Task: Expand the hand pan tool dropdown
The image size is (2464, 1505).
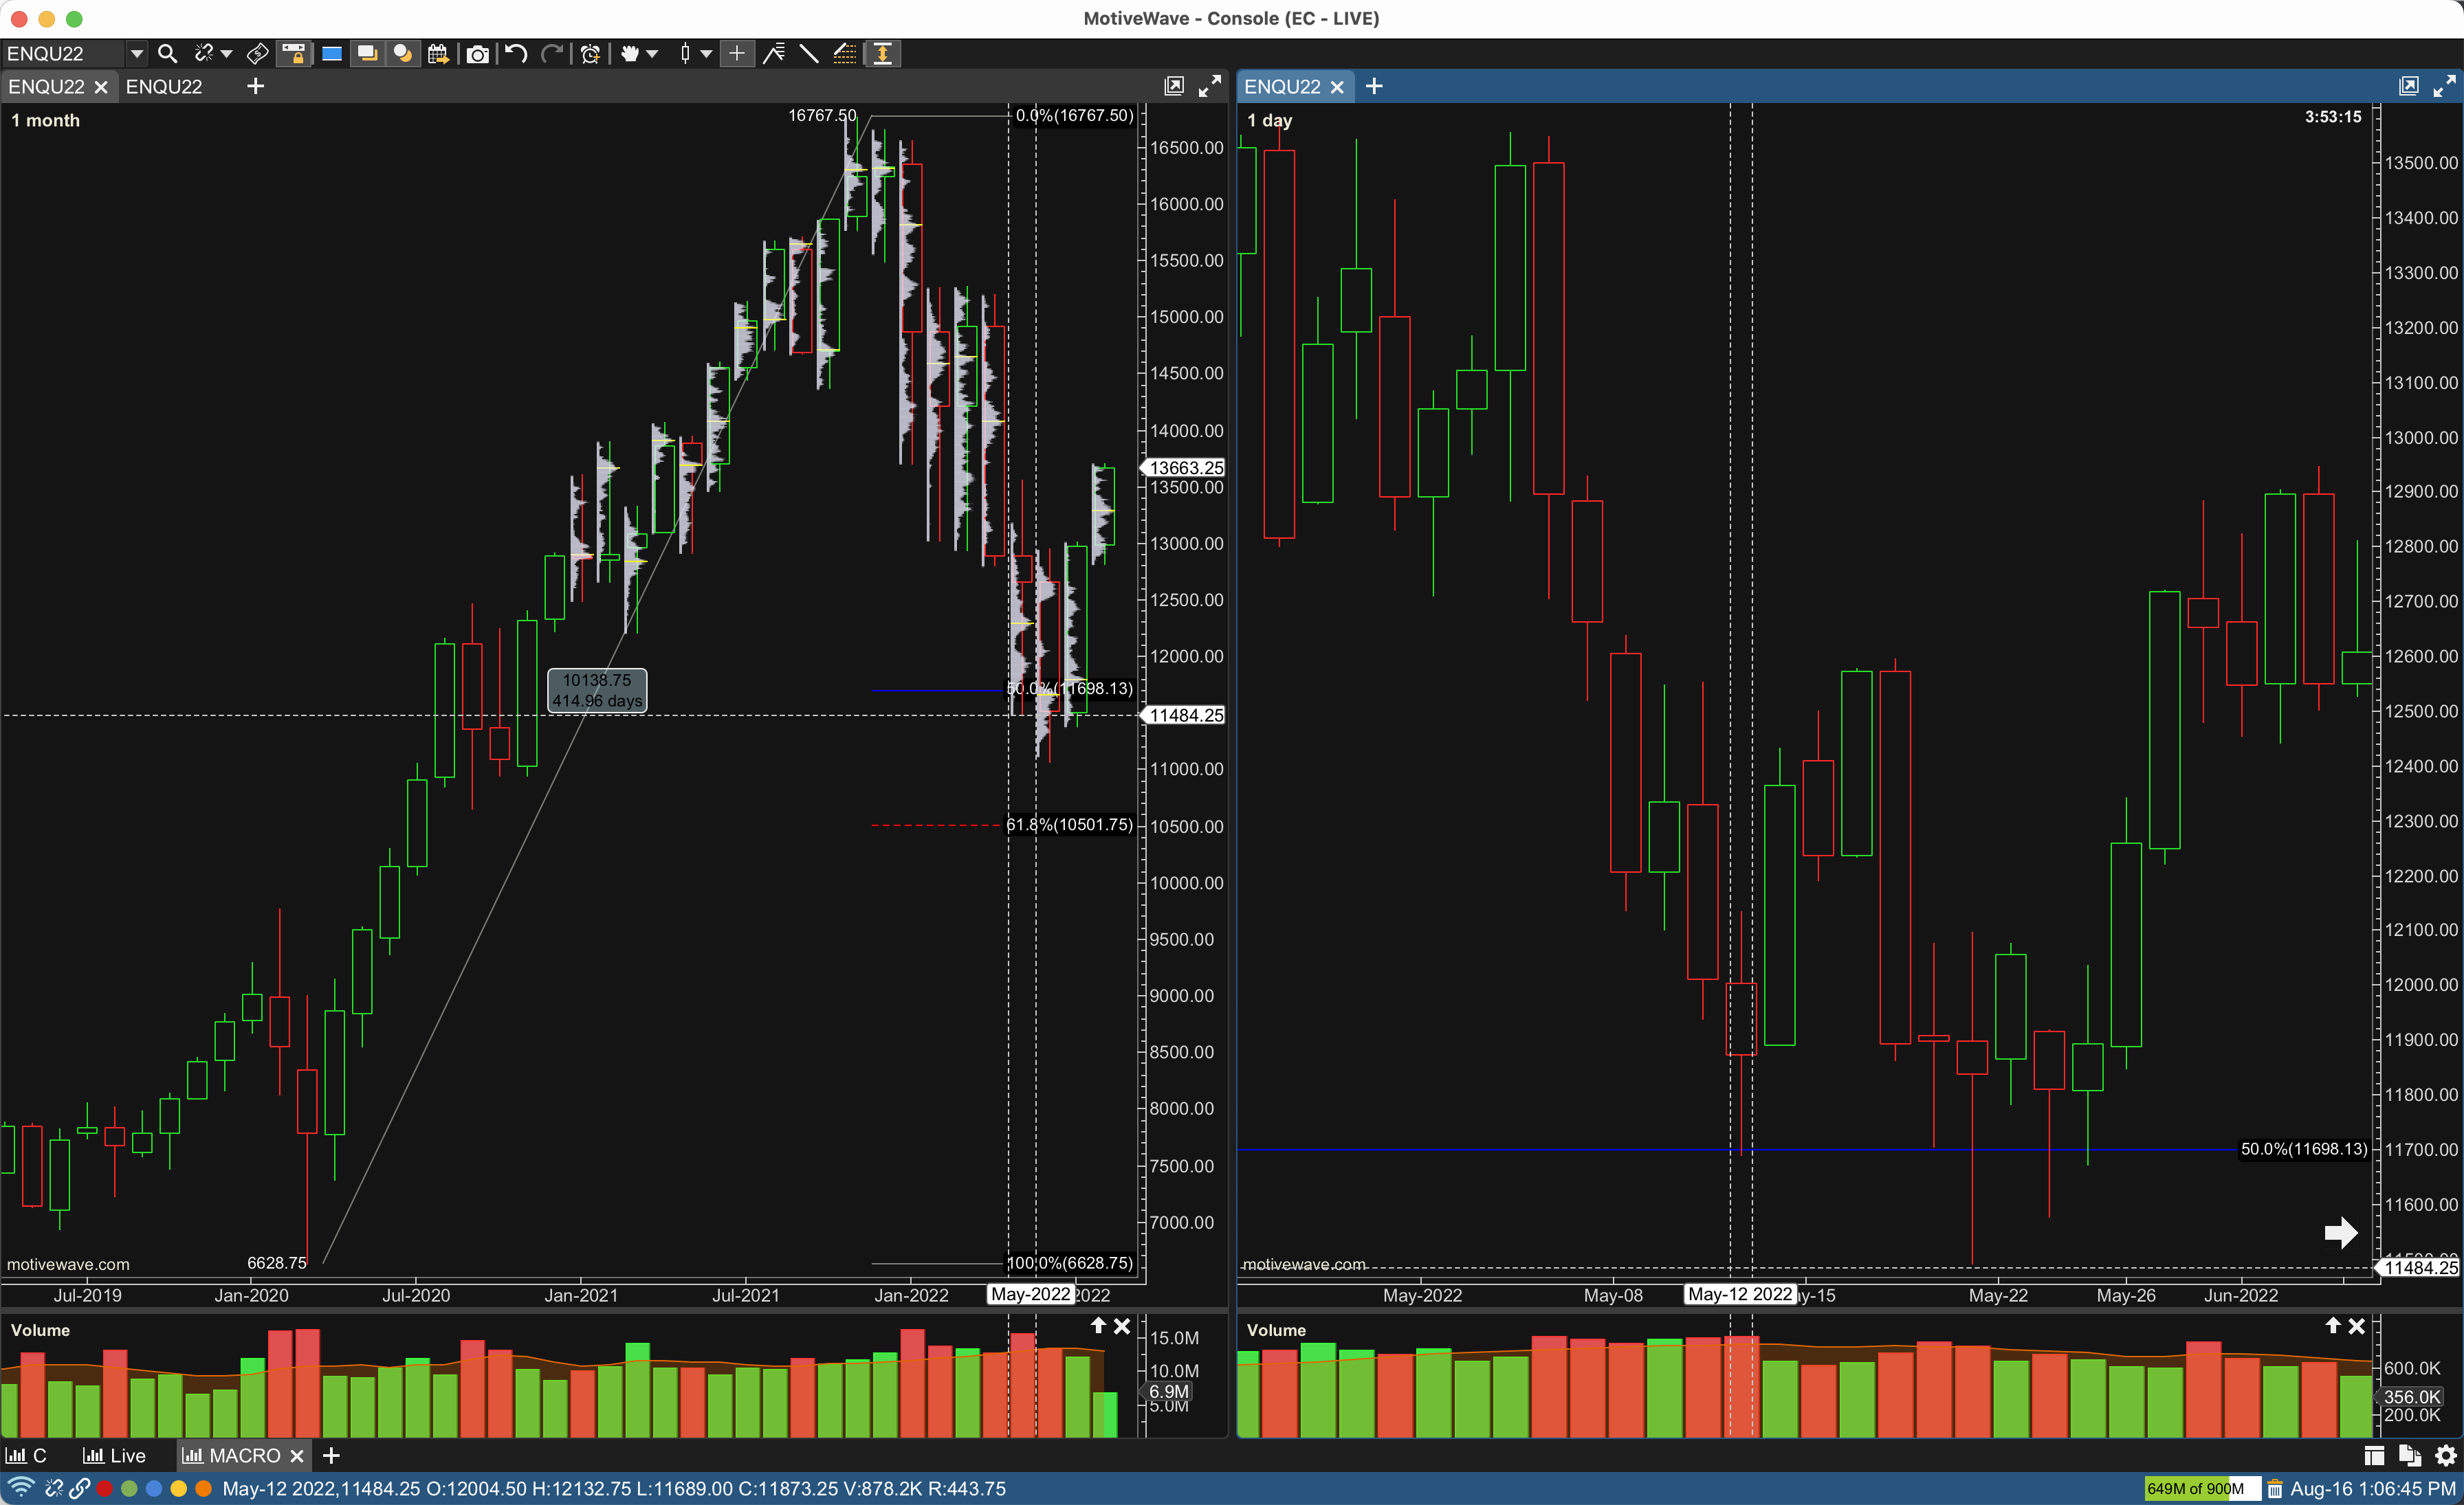Action: 653,55
